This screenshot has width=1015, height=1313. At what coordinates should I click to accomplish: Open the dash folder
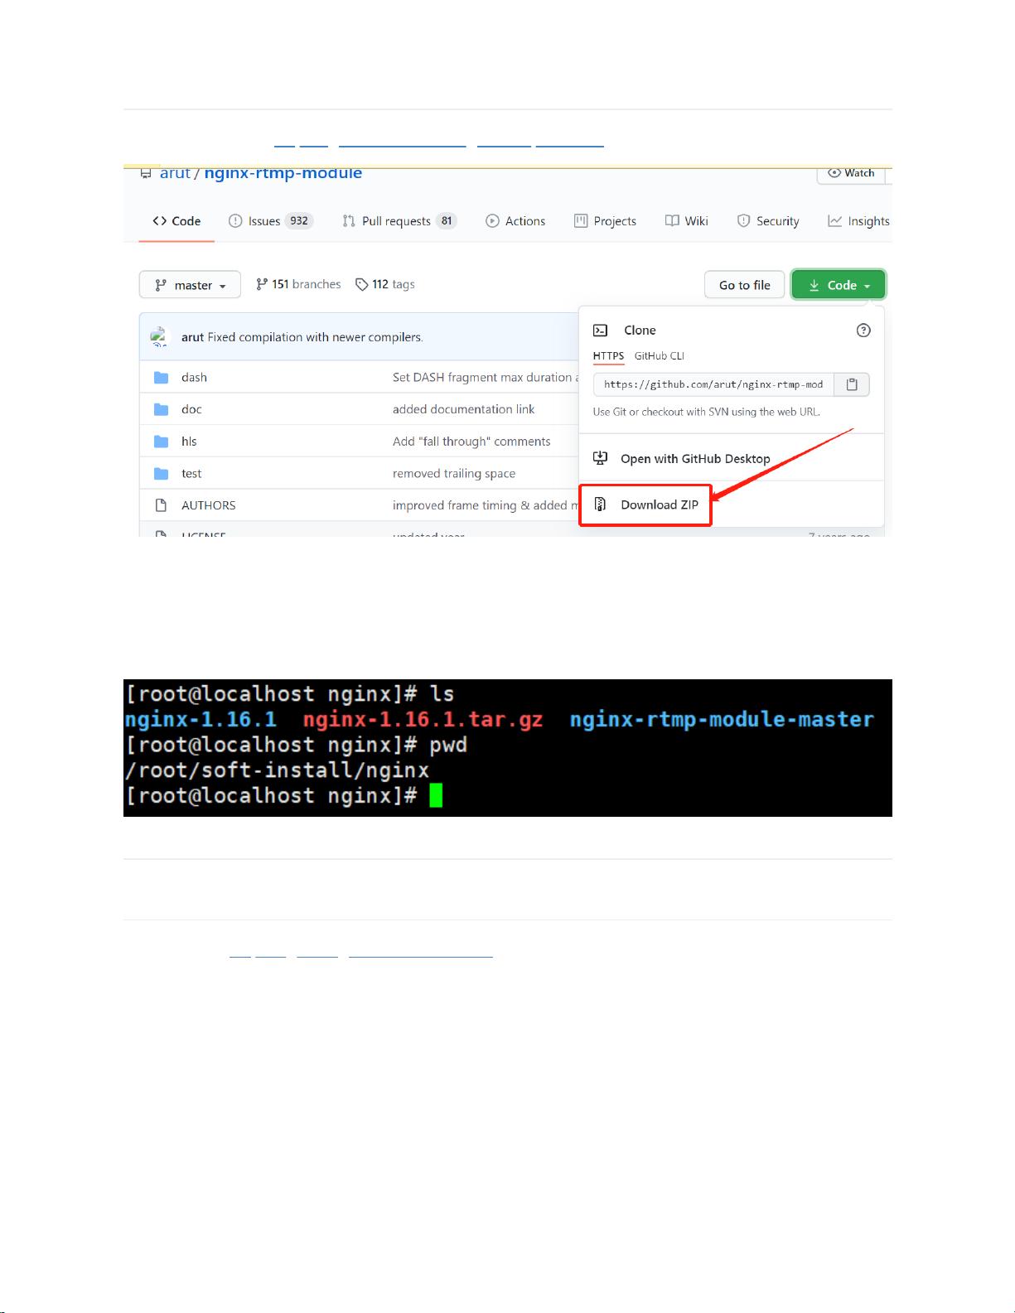pyautogui.click(x=194, y=377)
